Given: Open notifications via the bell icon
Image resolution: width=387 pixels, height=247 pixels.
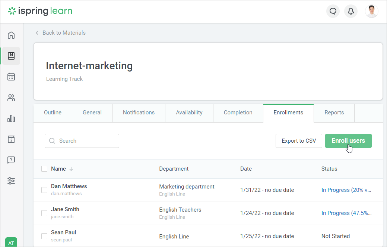Looking at the screenshot, I should click(350, 11).
